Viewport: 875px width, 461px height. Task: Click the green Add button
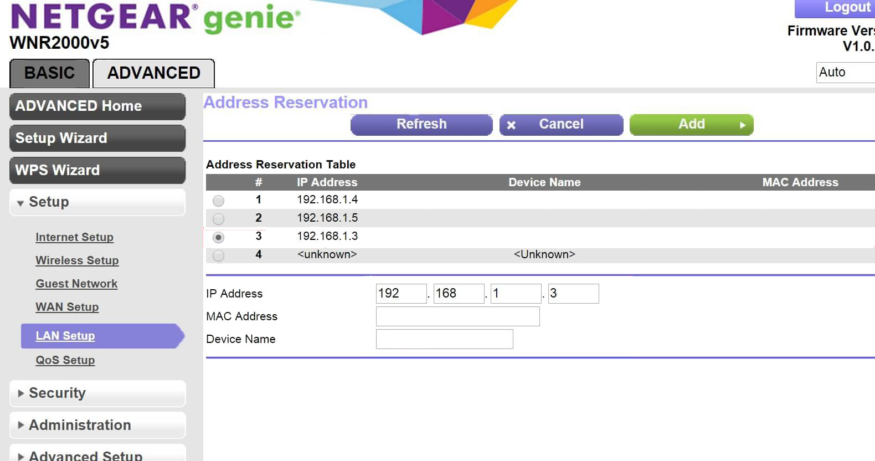(691, 125)
